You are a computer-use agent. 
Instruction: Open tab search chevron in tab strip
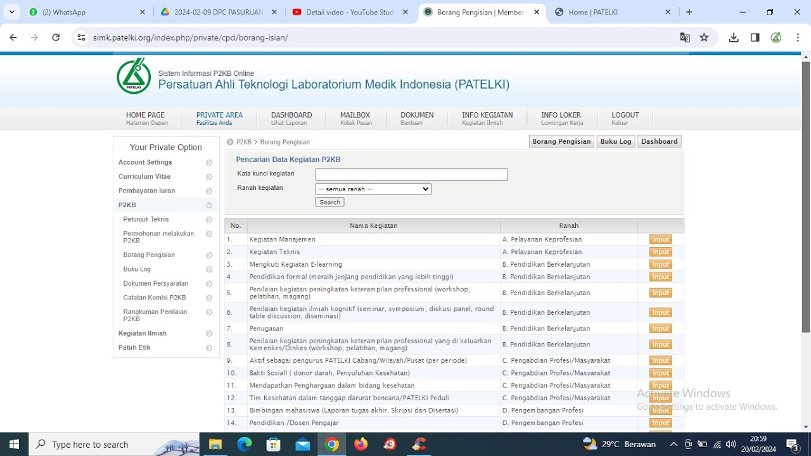pyautogui.click(x=12, y=12)
